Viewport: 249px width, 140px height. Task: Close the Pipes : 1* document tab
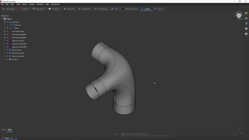pyautogui.click(x=16, y=138)
